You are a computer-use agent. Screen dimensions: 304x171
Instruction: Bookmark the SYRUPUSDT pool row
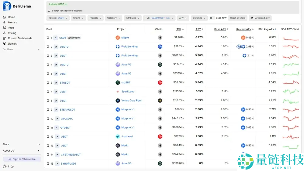click(x=48, y=164)
